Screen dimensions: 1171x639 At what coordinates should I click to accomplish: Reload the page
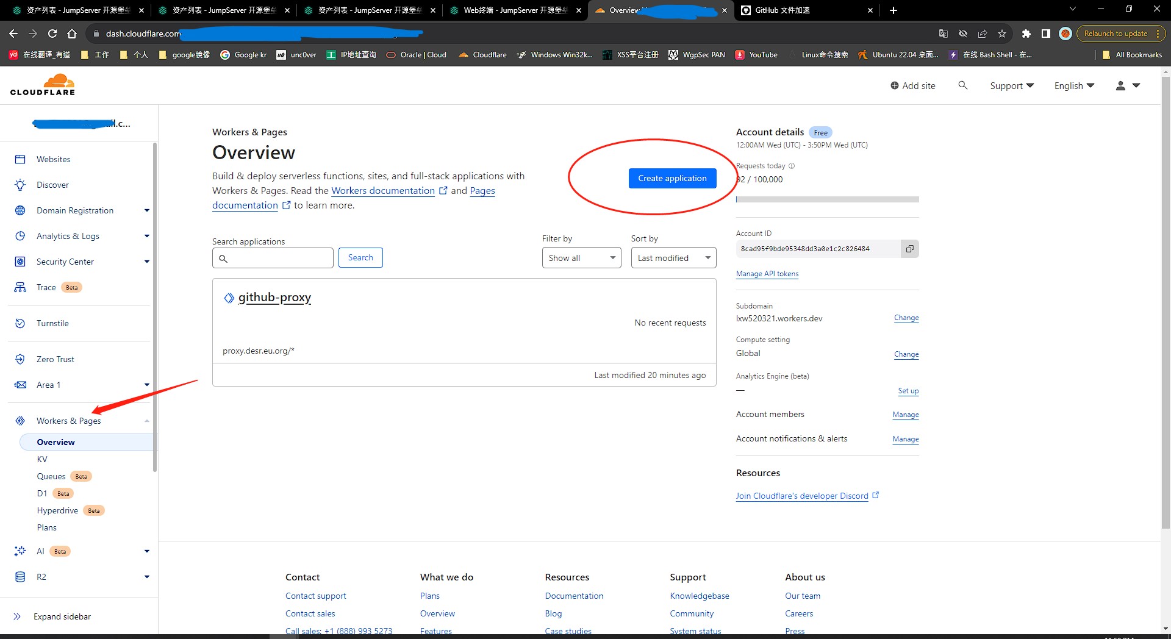[52, 34]
